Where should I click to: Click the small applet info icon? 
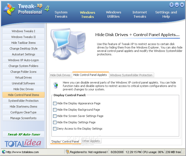click(x=56, y=85)
